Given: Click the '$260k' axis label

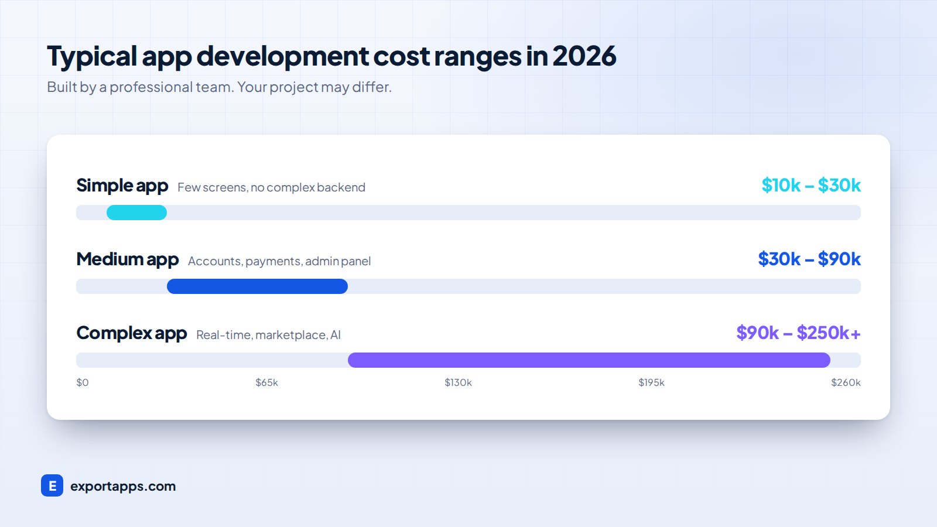Looking at the screenshot, I should (846, 382).
